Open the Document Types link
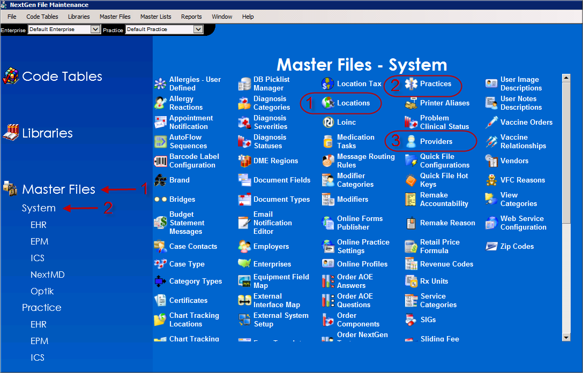The width and height of the screenshot is (583, 373). point(281,200)
